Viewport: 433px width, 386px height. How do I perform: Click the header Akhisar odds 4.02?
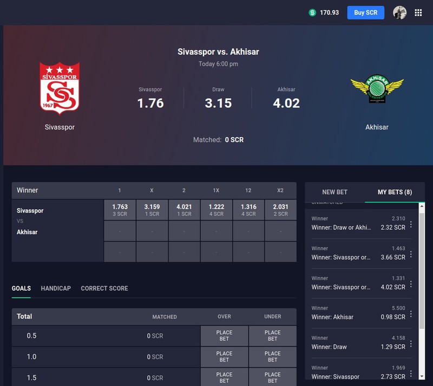(x=286, y=103)
